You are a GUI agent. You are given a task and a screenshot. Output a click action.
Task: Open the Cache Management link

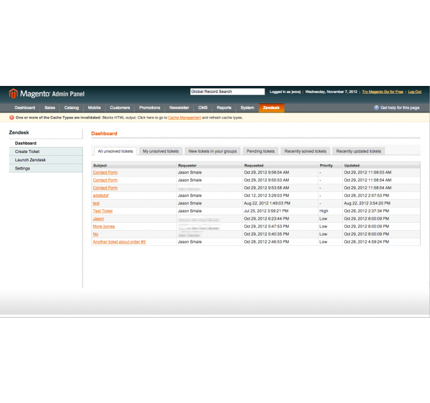(184, 117)
